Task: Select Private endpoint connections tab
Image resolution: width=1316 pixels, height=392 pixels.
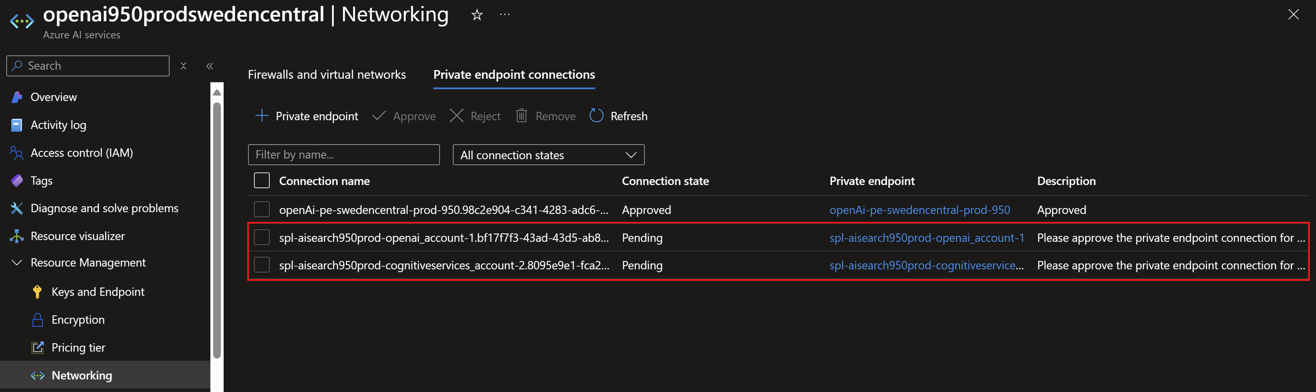Action: point(514,75)
